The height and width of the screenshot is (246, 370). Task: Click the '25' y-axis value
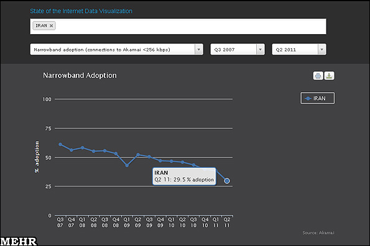[x=48, y=187]
